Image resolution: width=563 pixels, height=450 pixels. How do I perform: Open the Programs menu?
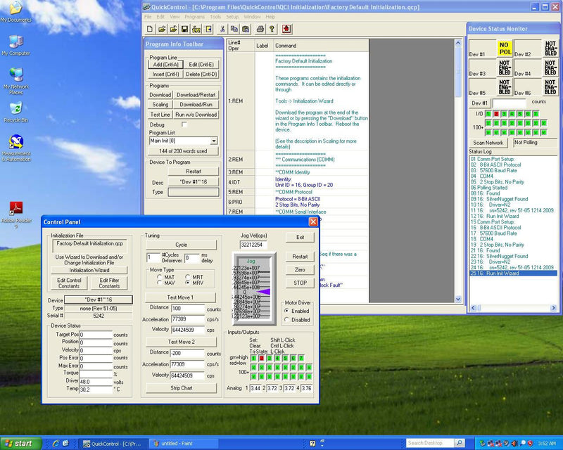click(195, 16)
